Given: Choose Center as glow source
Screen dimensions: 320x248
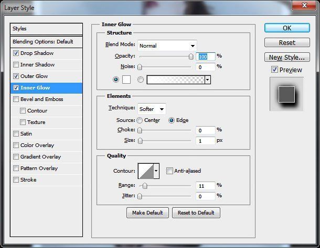Looking at the screenshot, I should (x=140, y=120).
